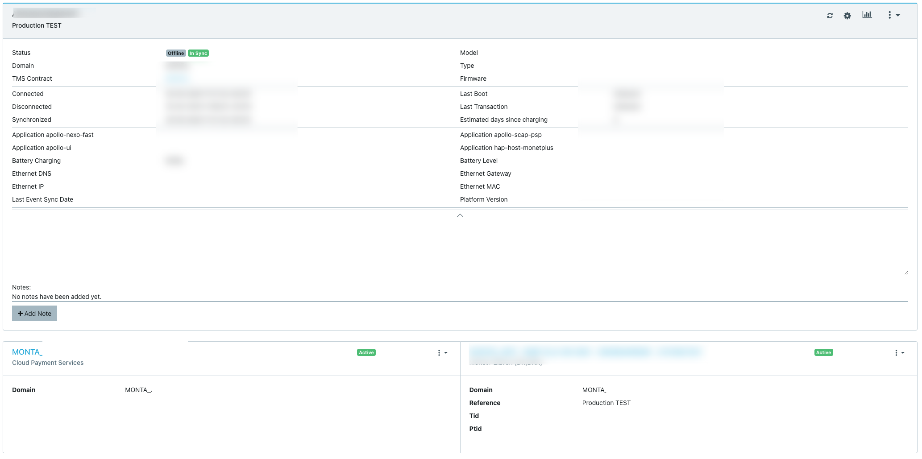Click the In Sync status badge
The height and width of the screenshot is (459, 922).
click(198, 53)
